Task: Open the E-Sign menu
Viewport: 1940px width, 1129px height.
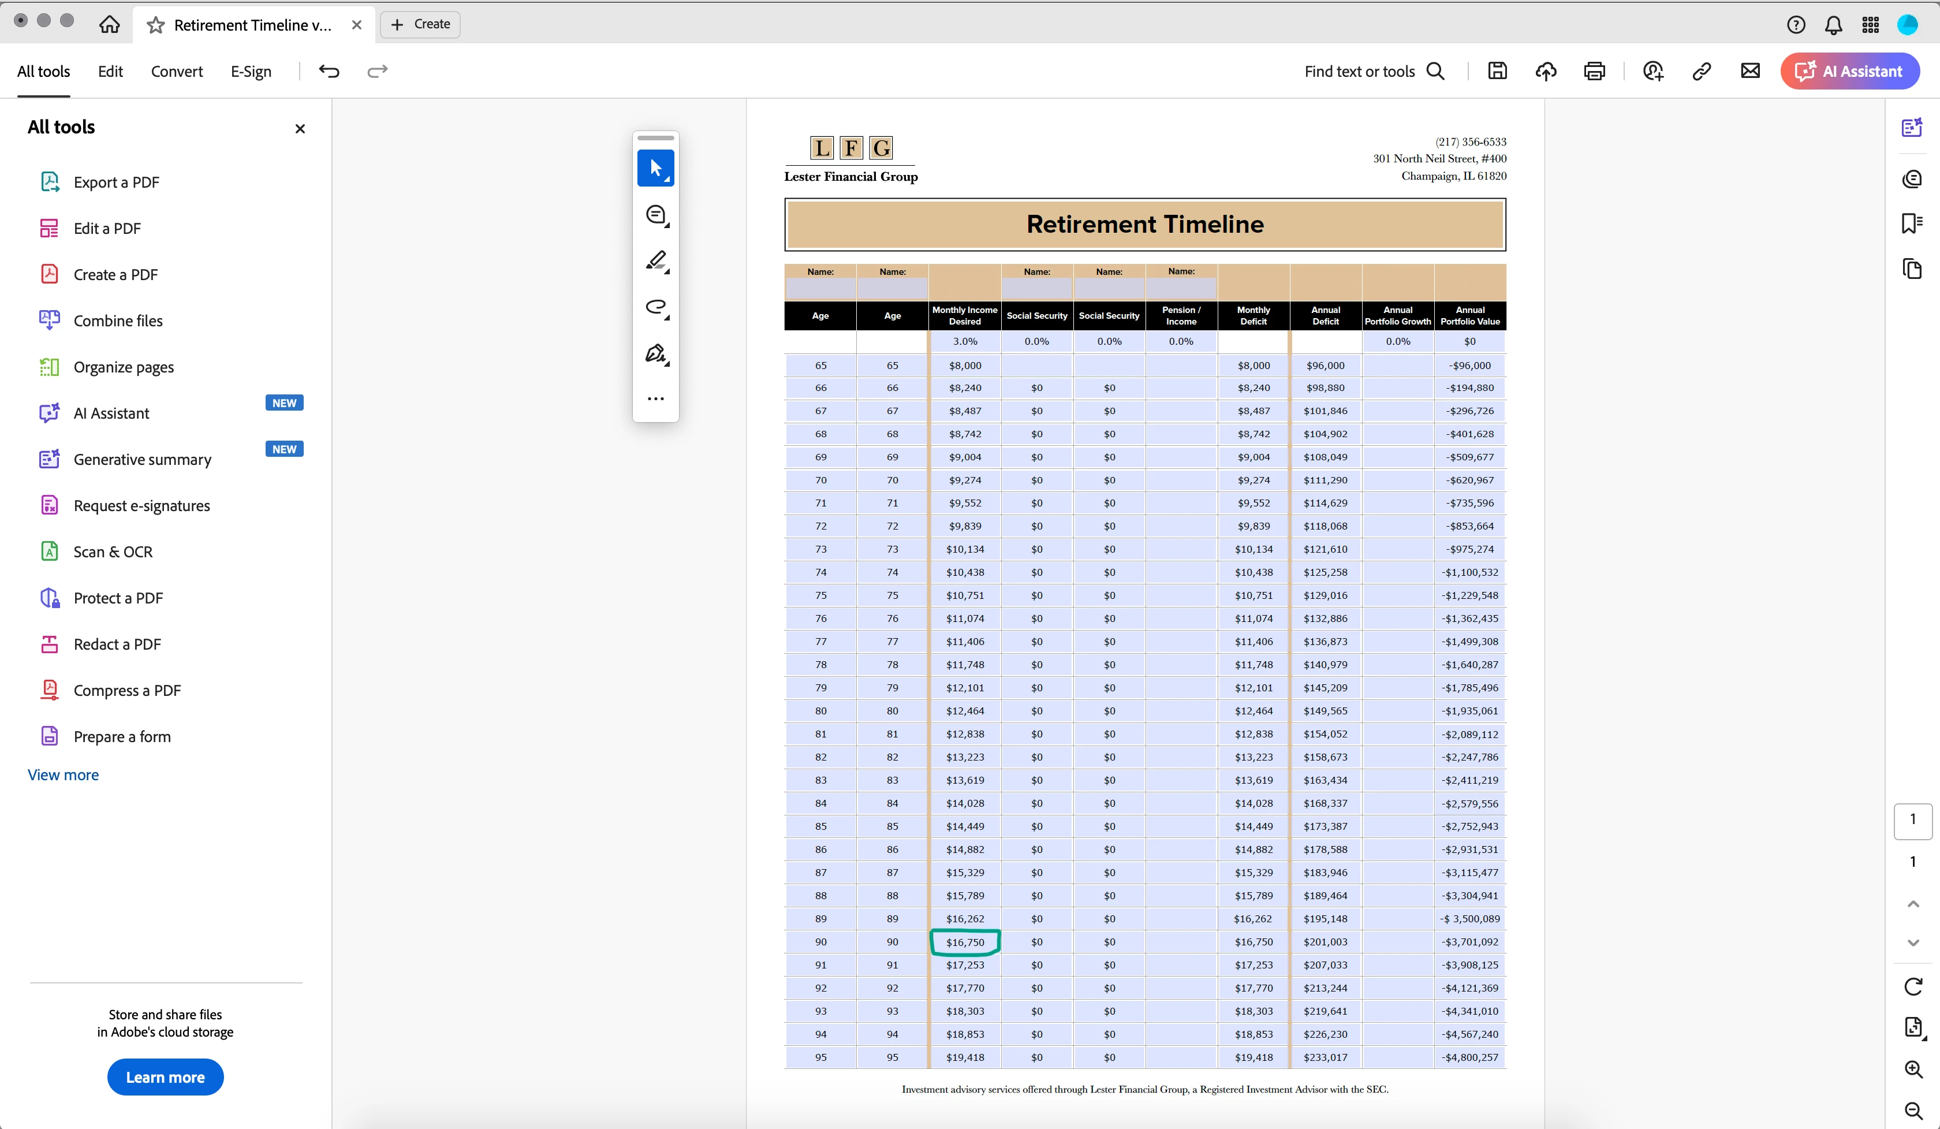Action: pos(251,71)
